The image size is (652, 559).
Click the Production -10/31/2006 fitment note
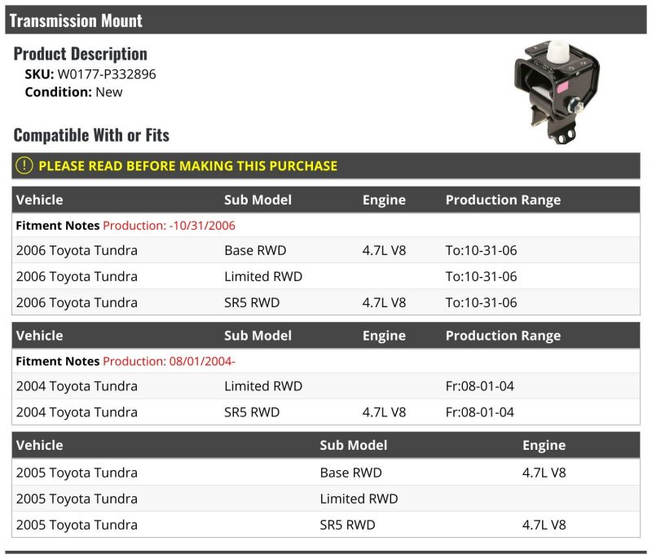point(169,225)
